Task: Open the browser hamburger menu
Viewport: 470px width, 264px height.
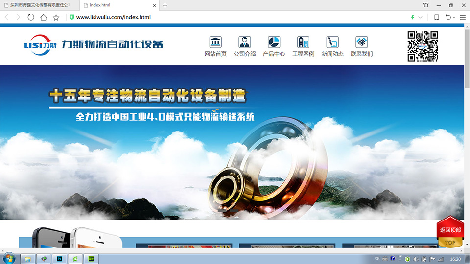Action: (x=463, y=17)
